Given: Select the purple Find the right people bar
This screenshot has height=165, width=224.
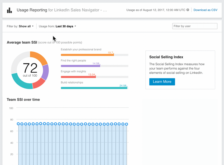Looking at the screenshot, I should (x=81, y=65).
